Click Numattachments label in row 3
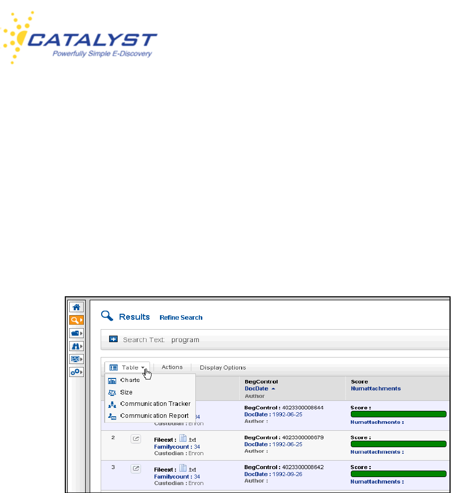The width and height of the screenshot is (451, 493). [x=377, y=482]
